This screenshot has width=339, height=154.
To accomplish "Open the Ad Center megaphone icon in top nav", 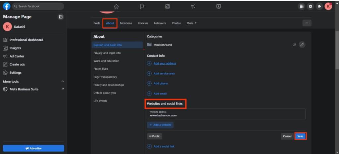I will click(193, 7).
